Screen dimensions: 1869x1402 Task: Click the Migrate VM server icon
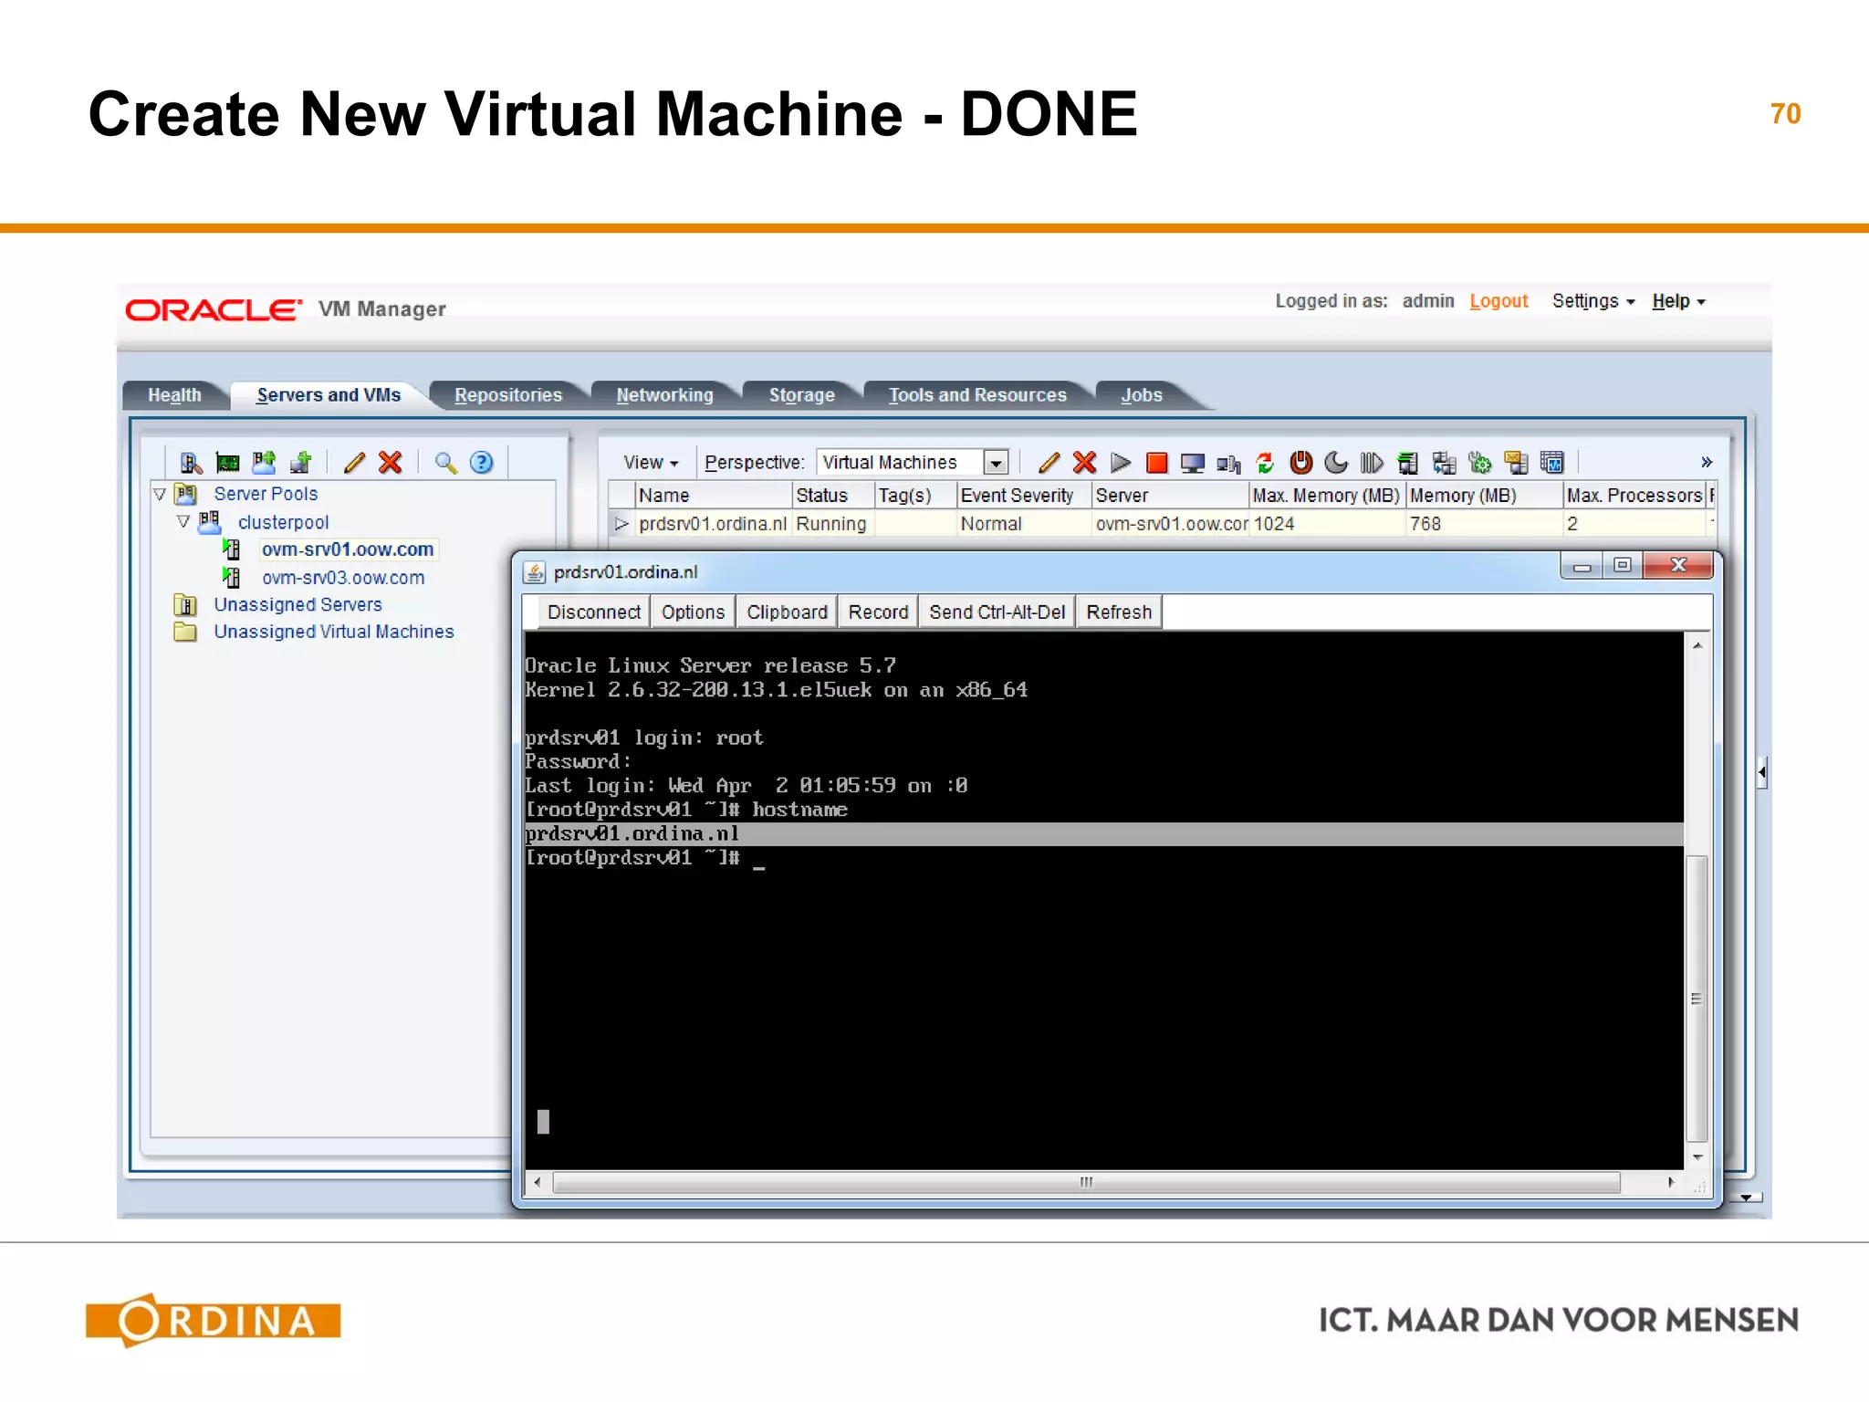[1408, 463]
